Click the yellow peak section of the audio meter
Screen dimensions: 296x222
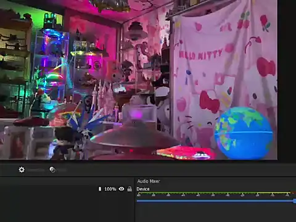click(x=273, y=193)
